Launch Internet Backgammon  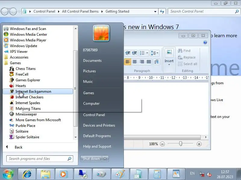[x=38, y=91]
